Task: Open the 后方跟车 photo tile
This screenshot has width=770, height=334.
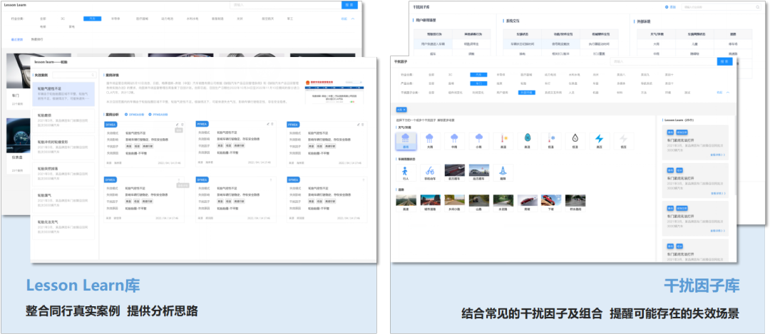Action: [x=478, y=171]
